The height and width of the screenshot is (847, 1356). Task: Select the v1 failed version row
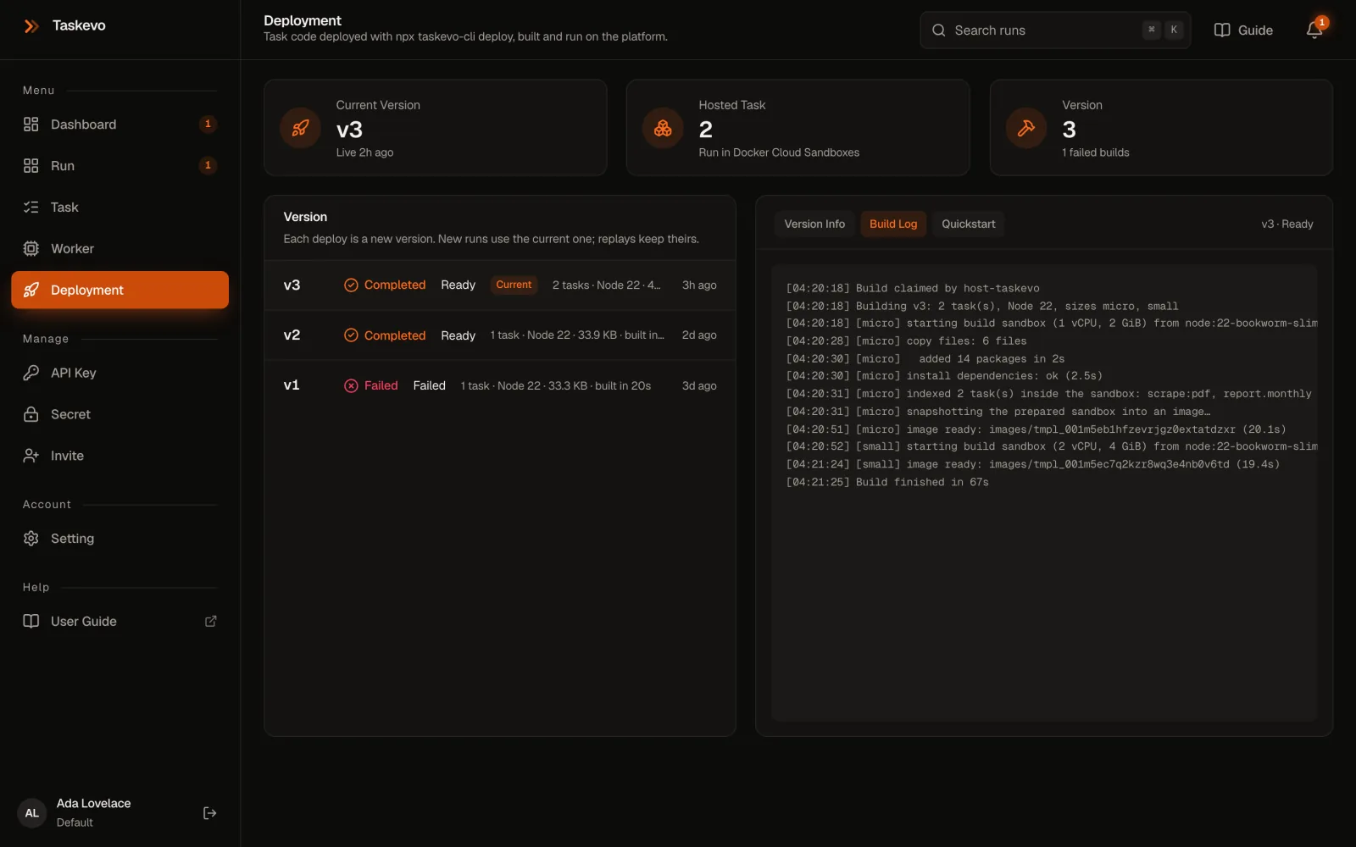tap(500, 385)
